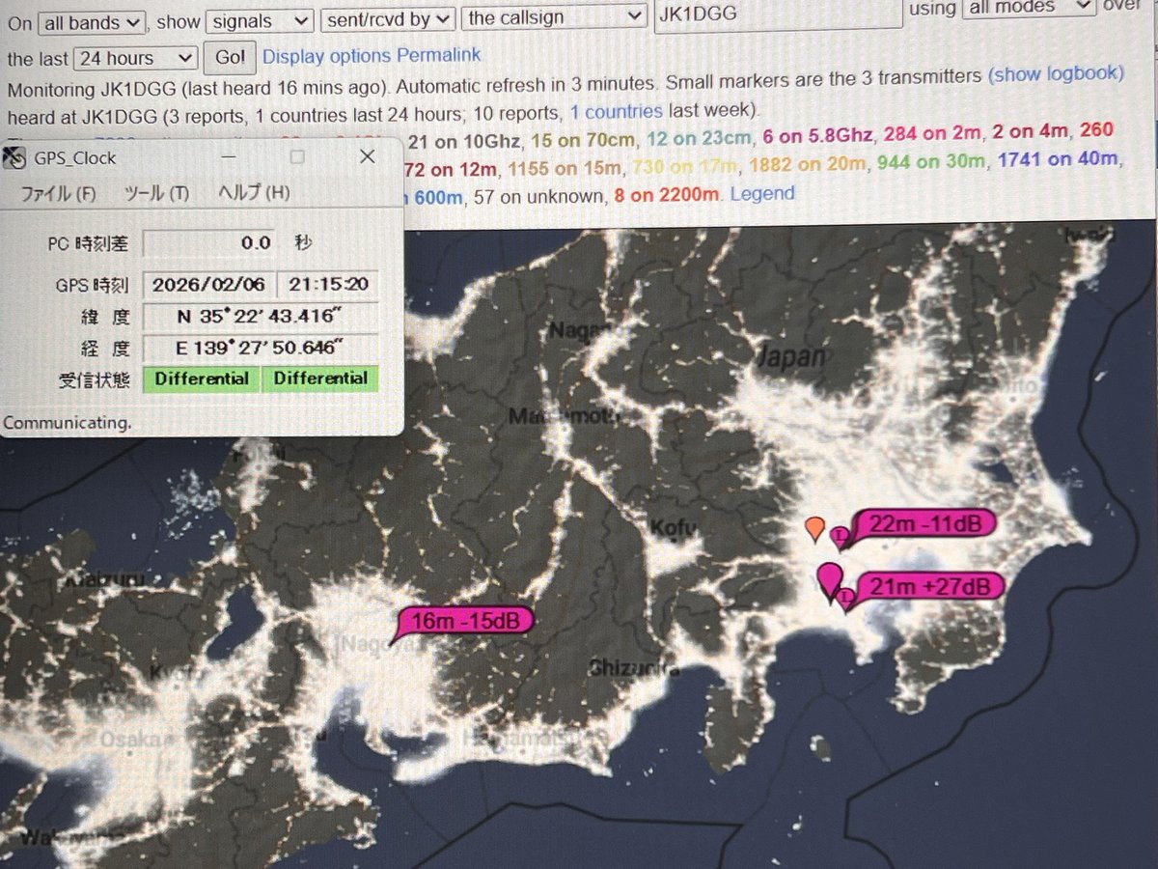Open the ヘルプ(H) menu in GPS_Clock
The image size is (1158, 869).
tap(254, 192)
